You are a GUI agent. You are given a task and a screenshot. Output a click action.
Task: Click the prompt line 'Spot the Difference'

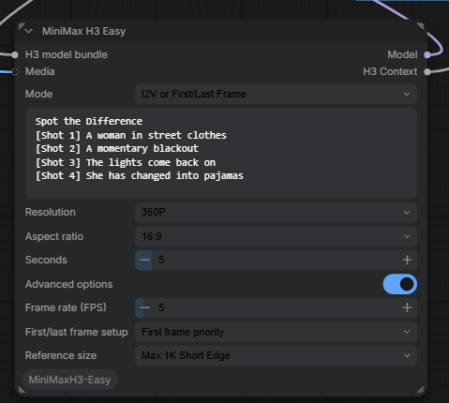(89, 121)
